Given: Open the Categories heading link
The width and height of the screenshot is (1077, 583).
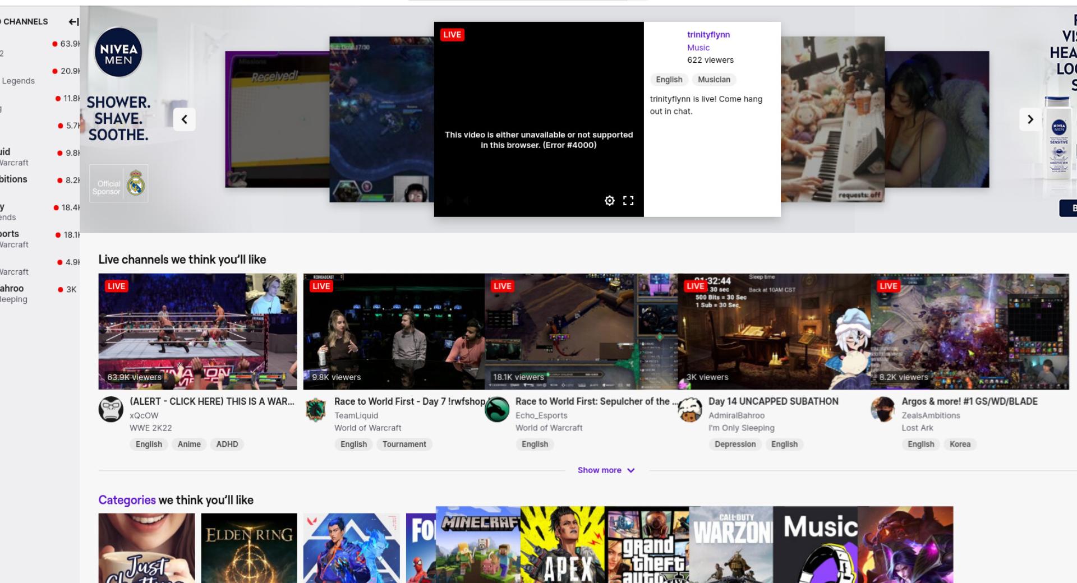Looking at the screenshot, I should coord(127,500).
